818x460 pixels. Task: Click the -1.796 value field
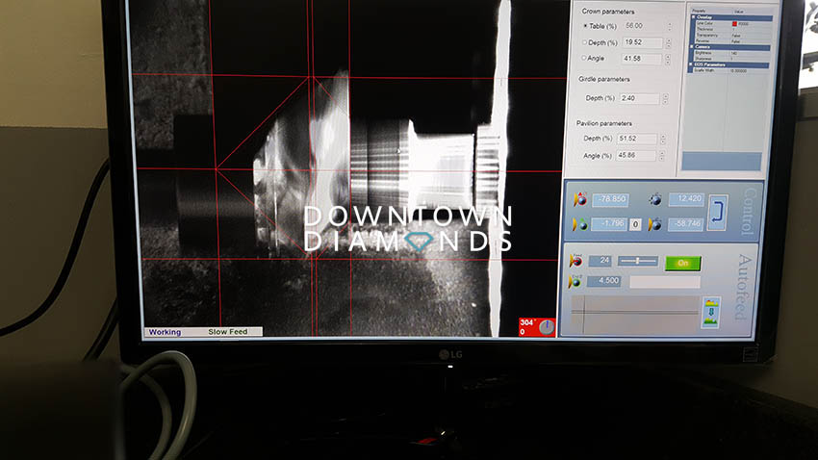pyautogui.click(x=609, y=224)
